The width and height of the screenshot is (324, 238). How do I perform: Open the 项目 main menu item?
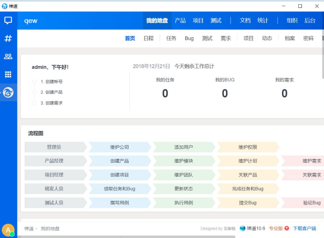click(x=198, y=20)
